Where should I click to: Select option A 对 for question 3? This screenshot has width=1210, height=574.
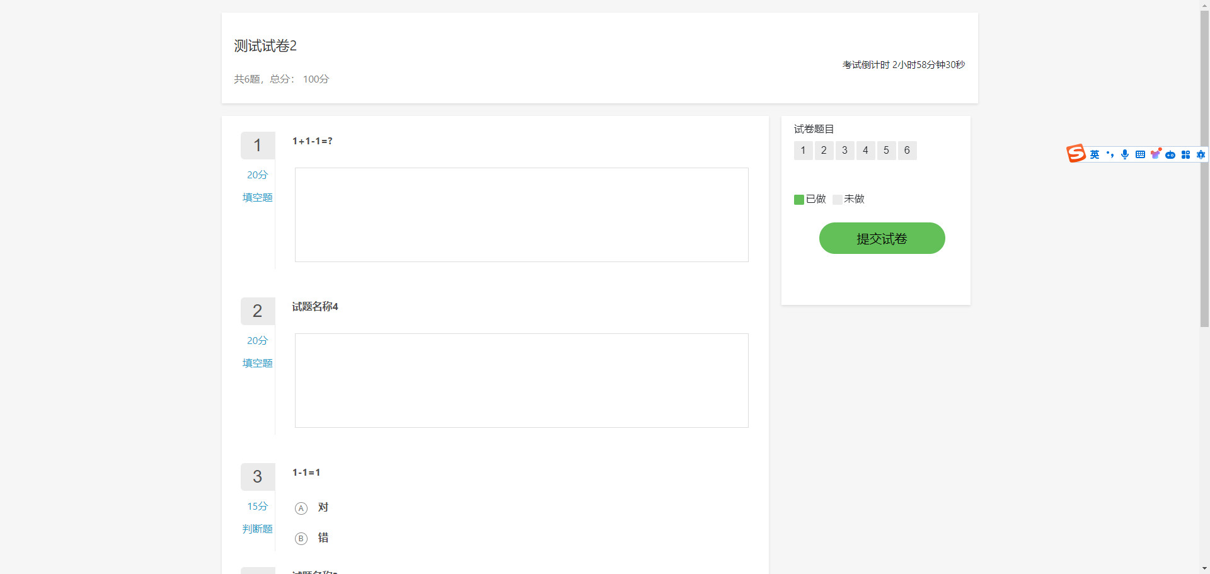coord(301,508)
